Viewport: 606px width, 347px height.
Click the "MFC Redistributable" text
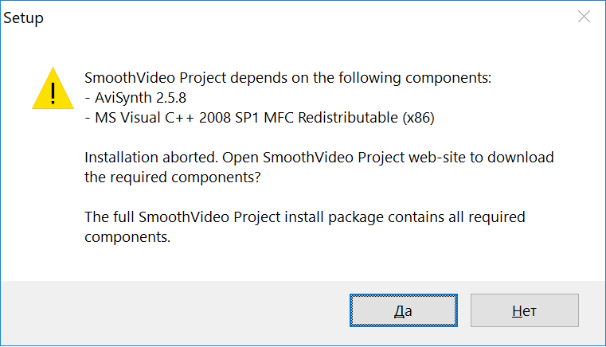[338, 118]
